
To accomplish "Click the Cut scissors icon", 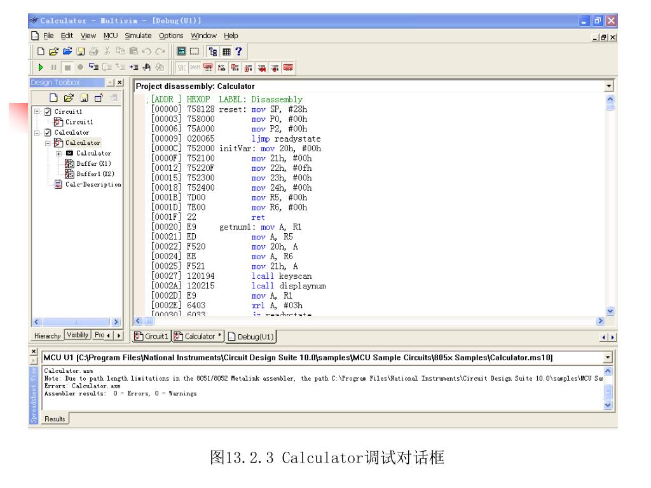I will coord(107,51).
